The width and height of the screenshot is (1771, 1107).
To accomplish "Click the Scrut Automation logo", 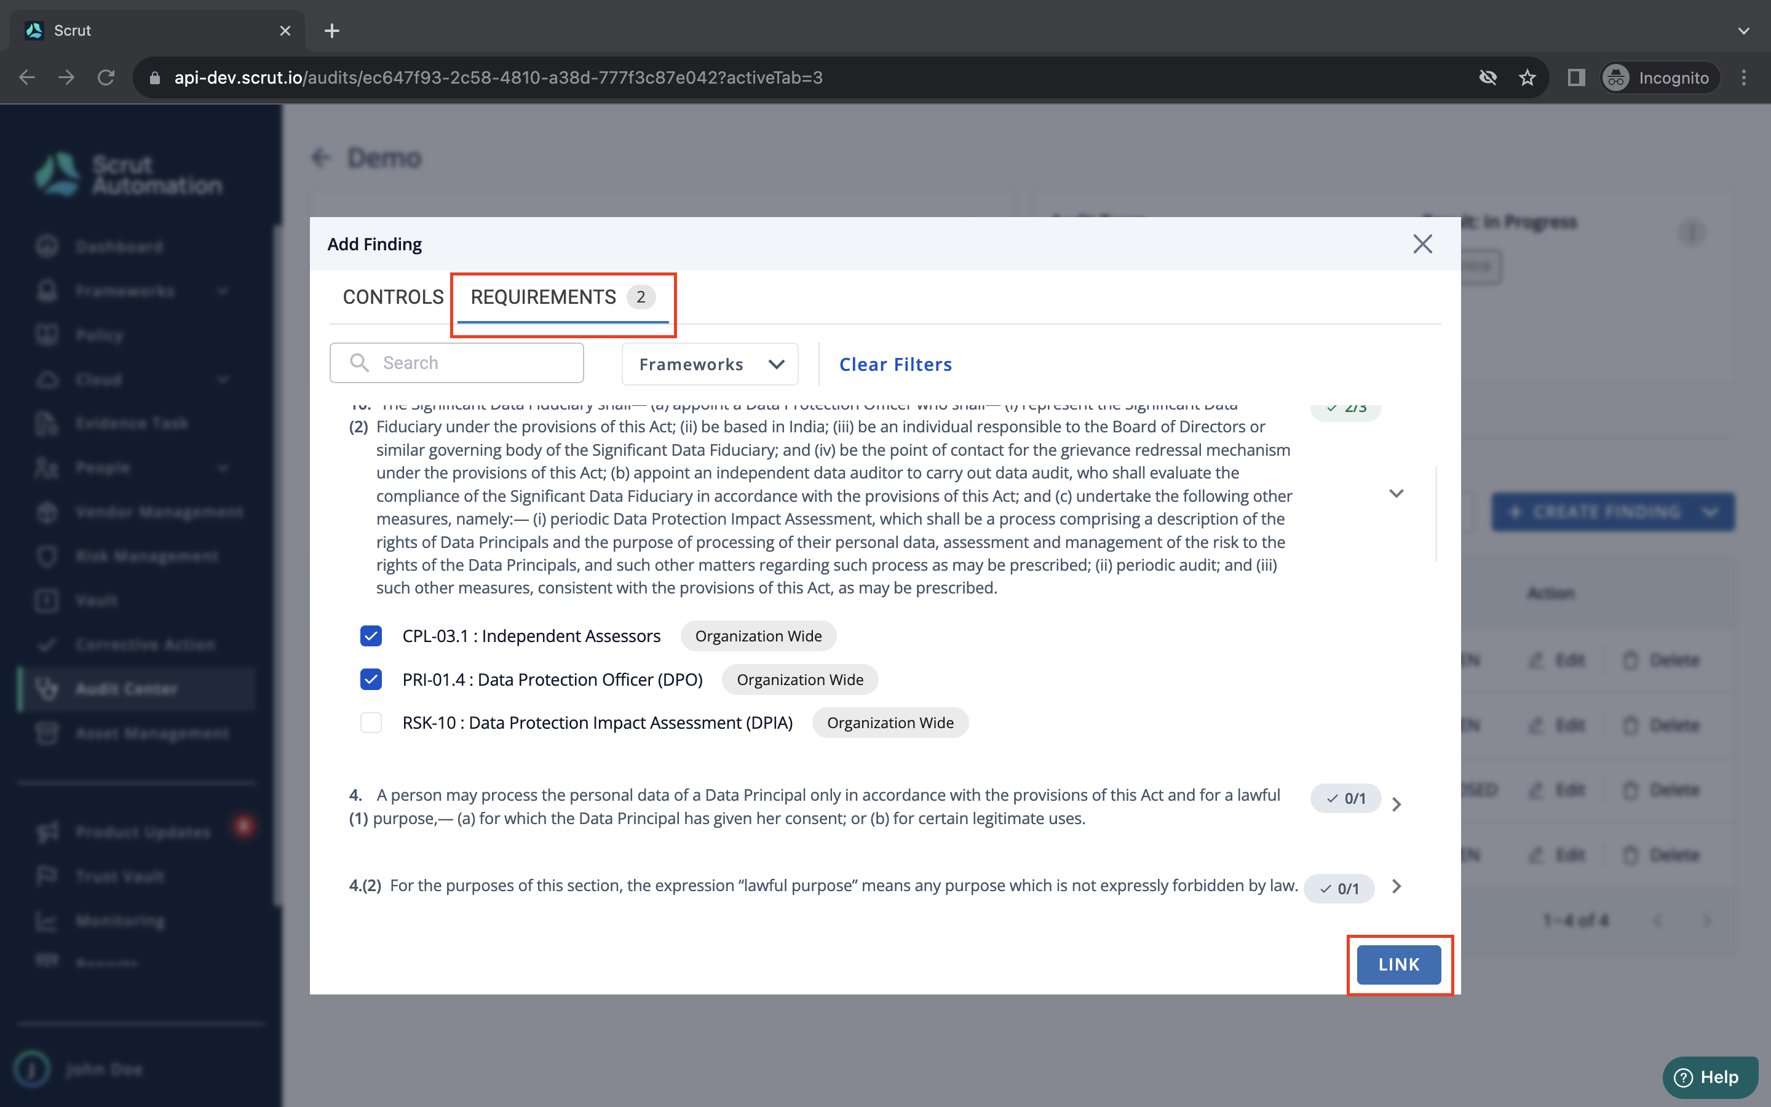I will (x=129, y=174).
